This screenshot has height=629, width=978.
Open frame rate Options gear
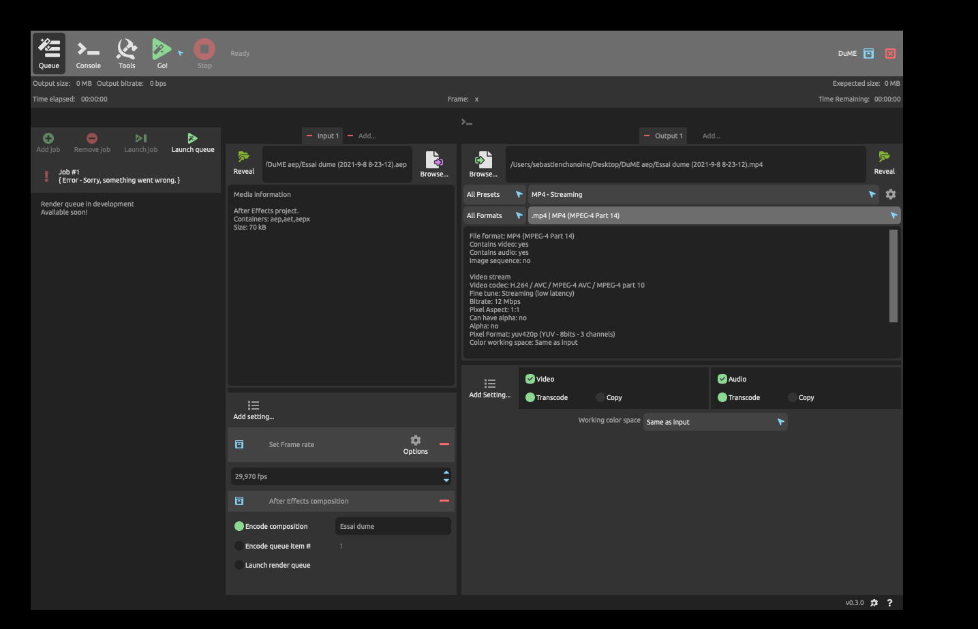[x=416, y=444]
